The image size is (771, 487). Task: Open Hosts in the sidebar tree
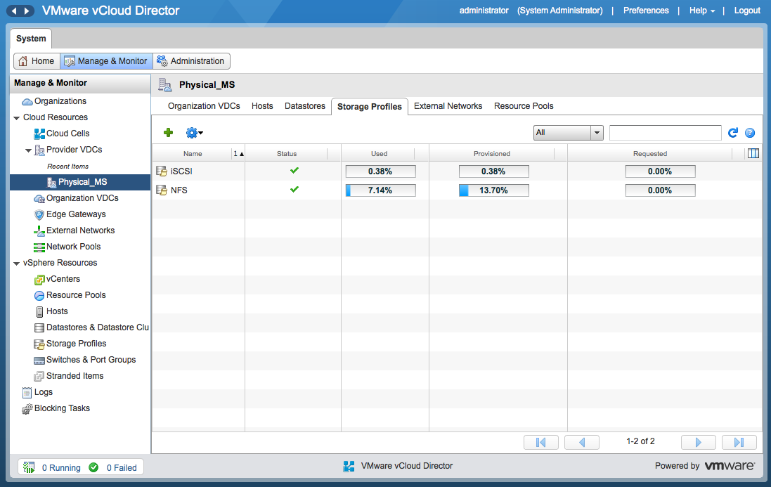click(x=56, y=311)
